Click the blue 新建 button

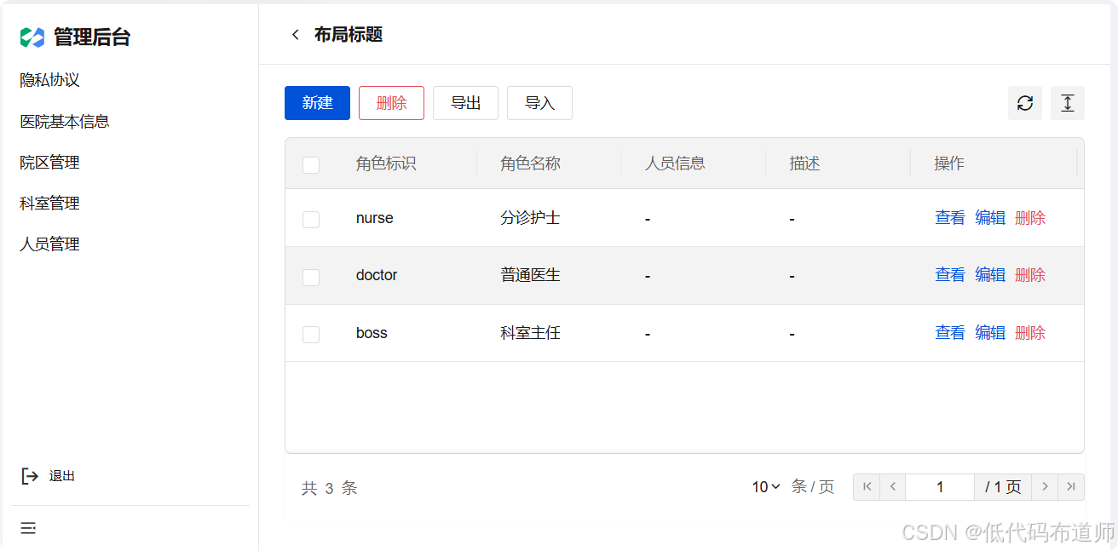[317, 103]
